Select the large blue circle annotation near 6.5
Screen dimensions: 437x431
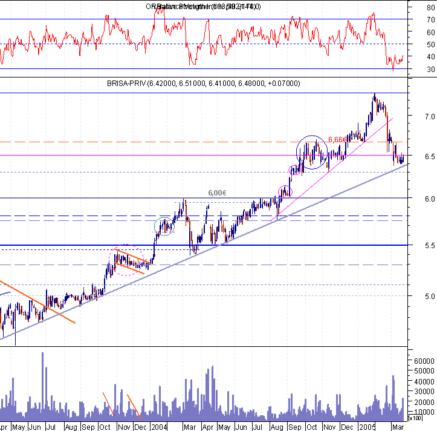(x=312, y=153)
